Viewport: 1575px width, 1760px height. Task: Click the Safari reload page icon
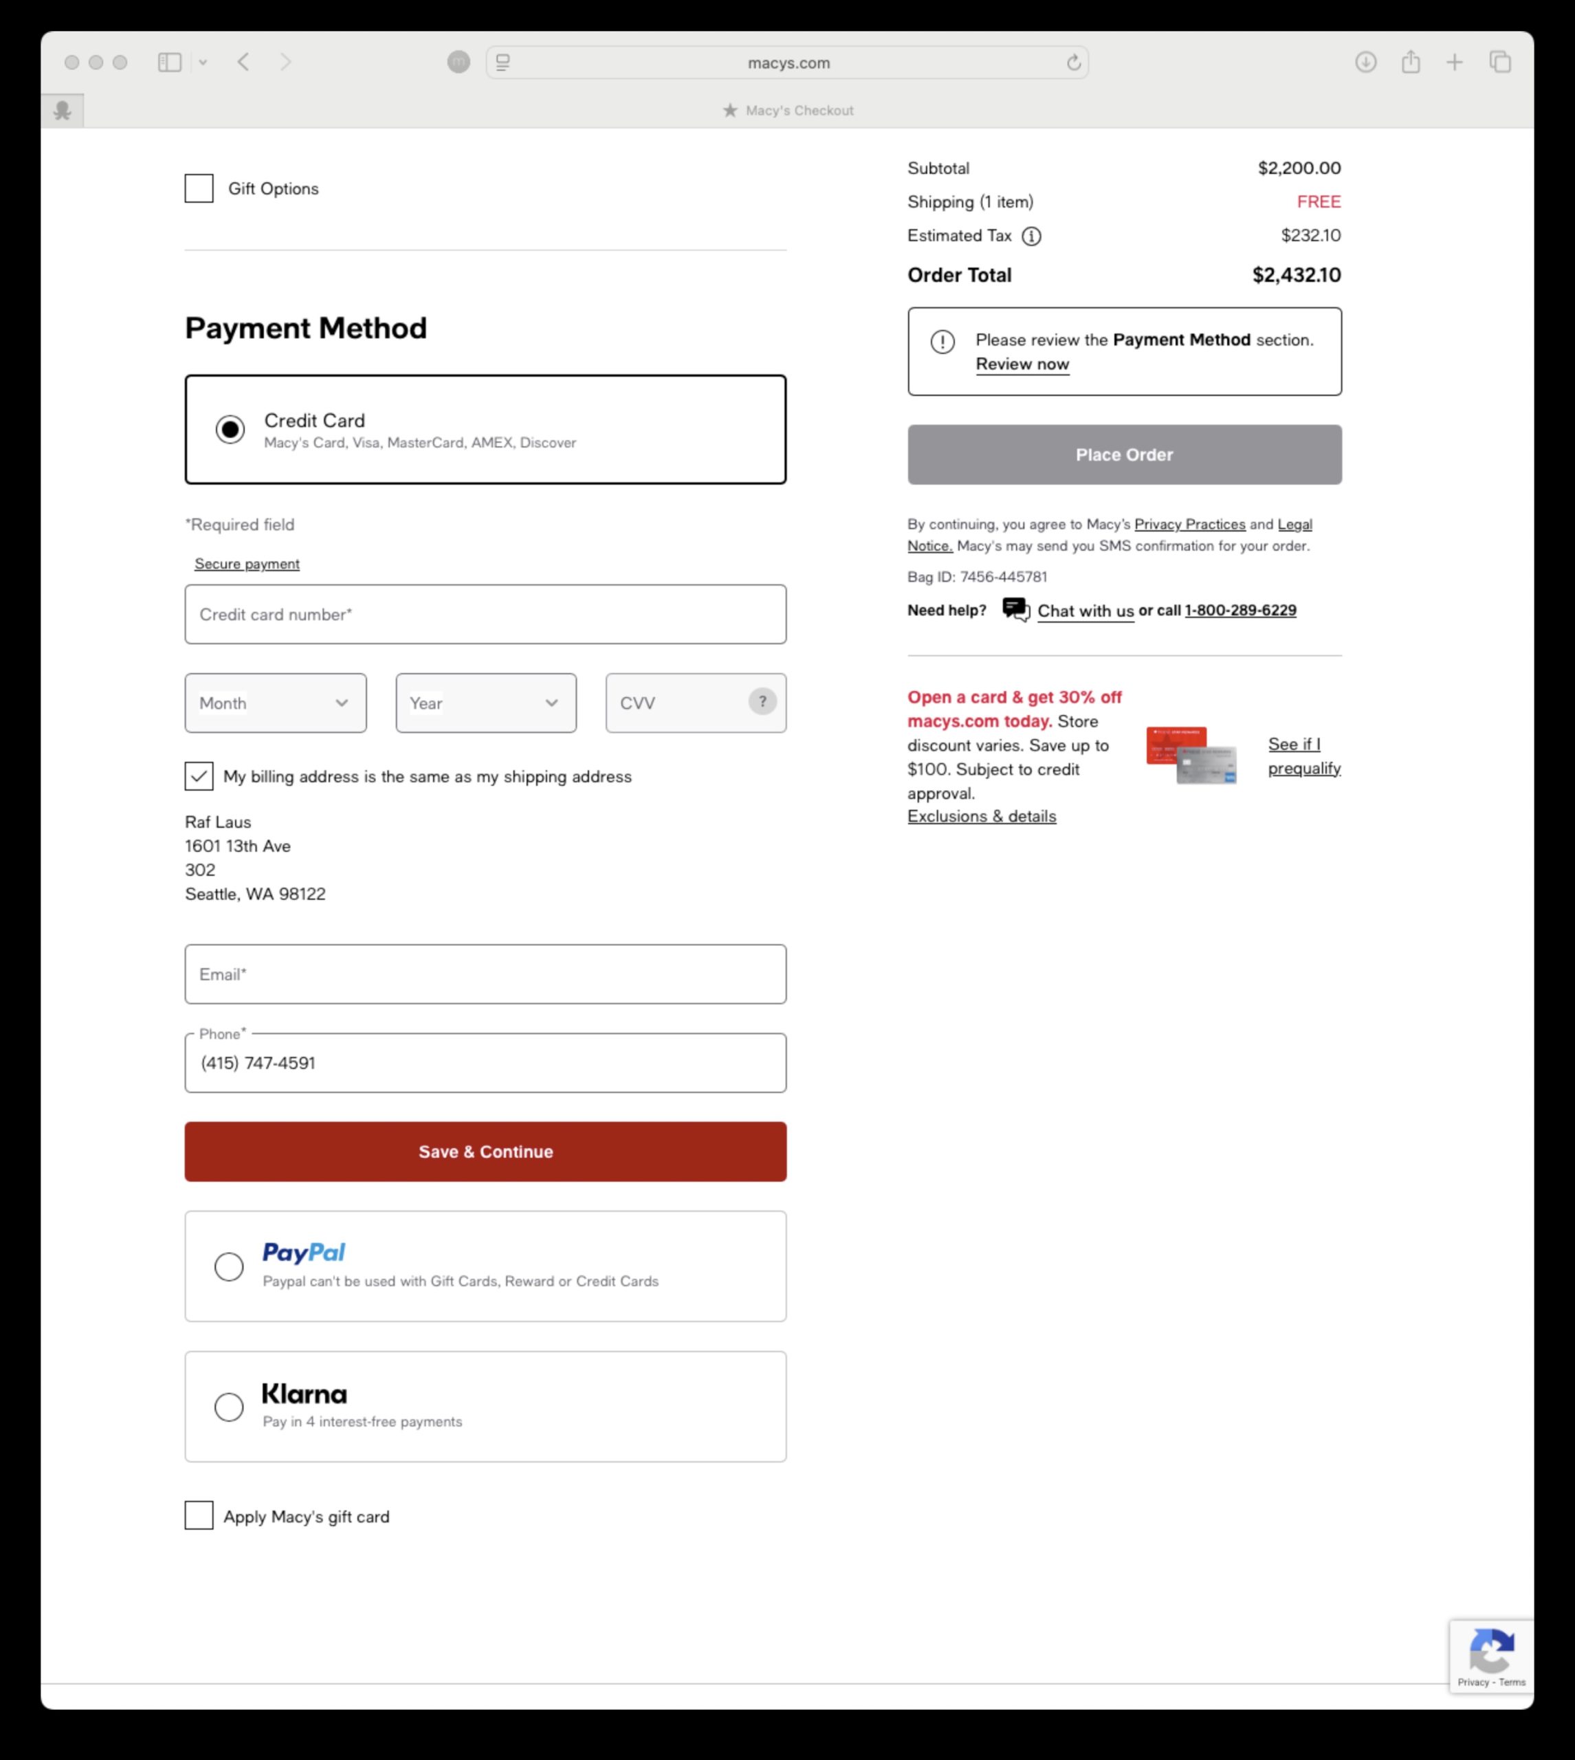tap(1073, 63)
